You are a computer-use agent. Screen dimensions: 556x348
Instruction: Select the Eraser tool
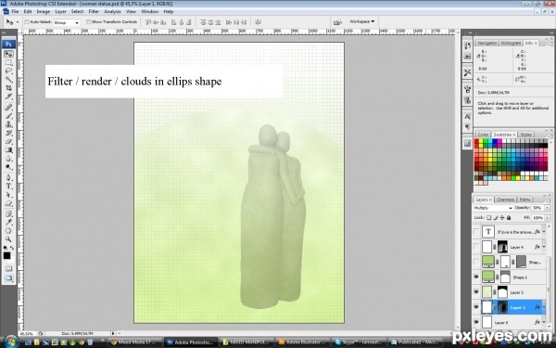(9, 141)
